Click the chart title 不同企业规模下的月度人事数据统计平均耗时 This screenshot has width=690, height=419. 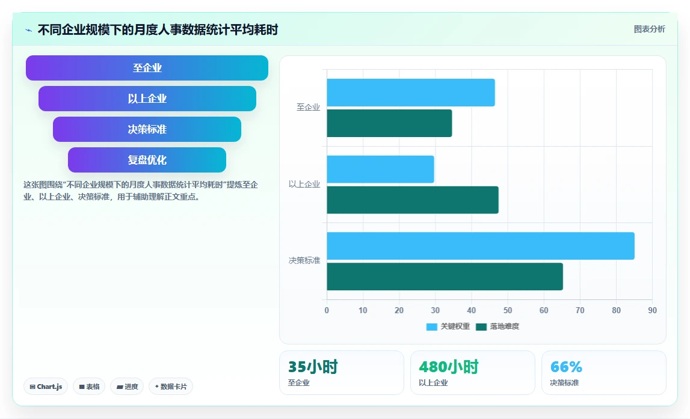point(158,30)
